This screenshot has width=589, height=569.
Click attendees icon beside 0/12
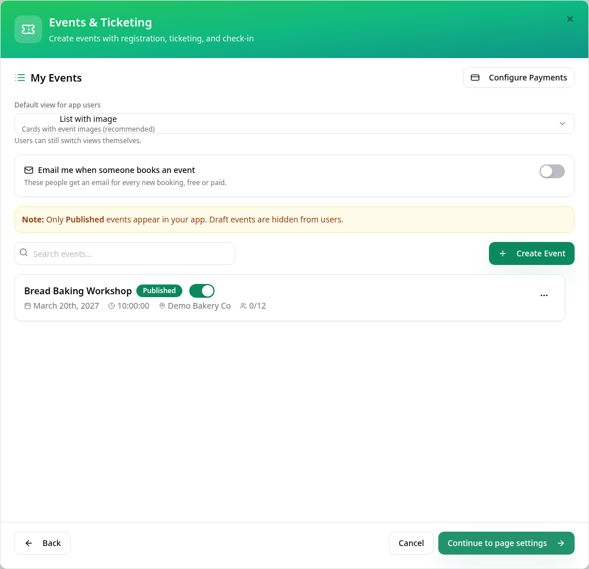coord(243,306)
